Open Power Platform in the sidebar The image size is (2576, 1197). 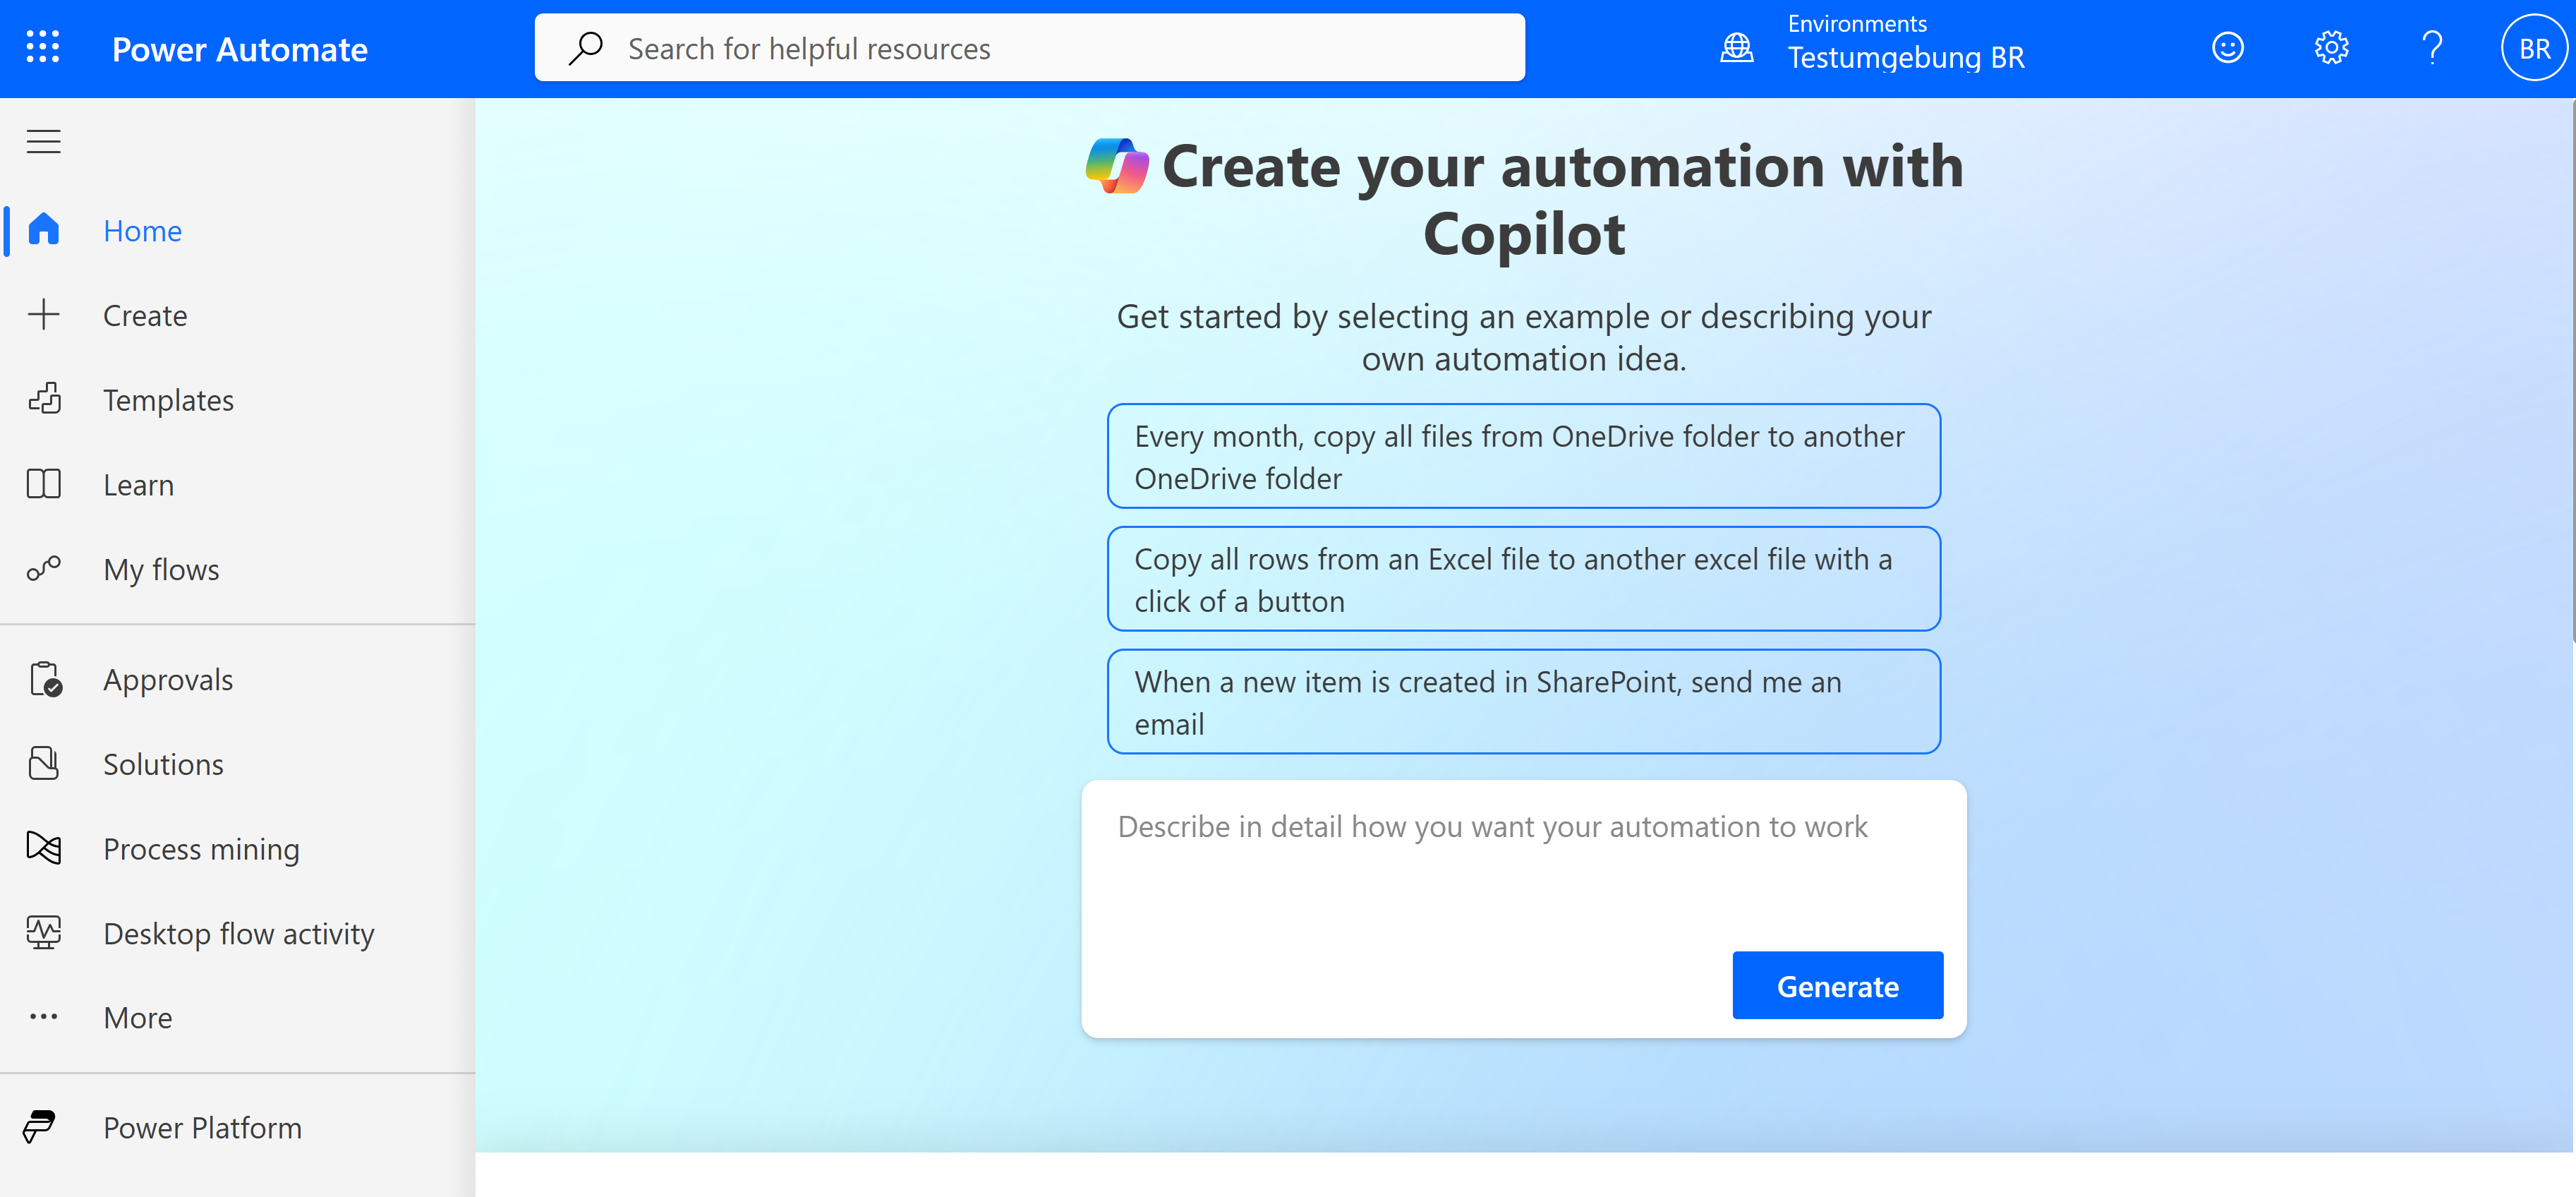pyautogui.click(x=237, y=1127)
